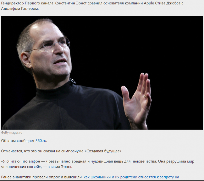Click the text Об этом сообщает
This screenshot has width=204, height=181.
[x=18, y=141]
